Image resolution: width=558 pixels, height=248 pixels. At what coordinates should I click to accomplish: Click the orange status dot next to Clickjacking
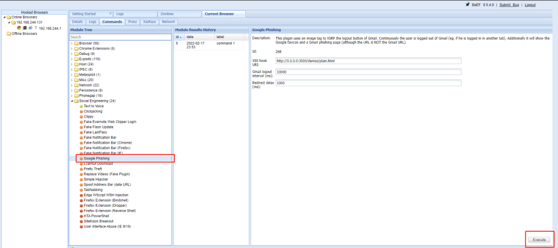81,111
